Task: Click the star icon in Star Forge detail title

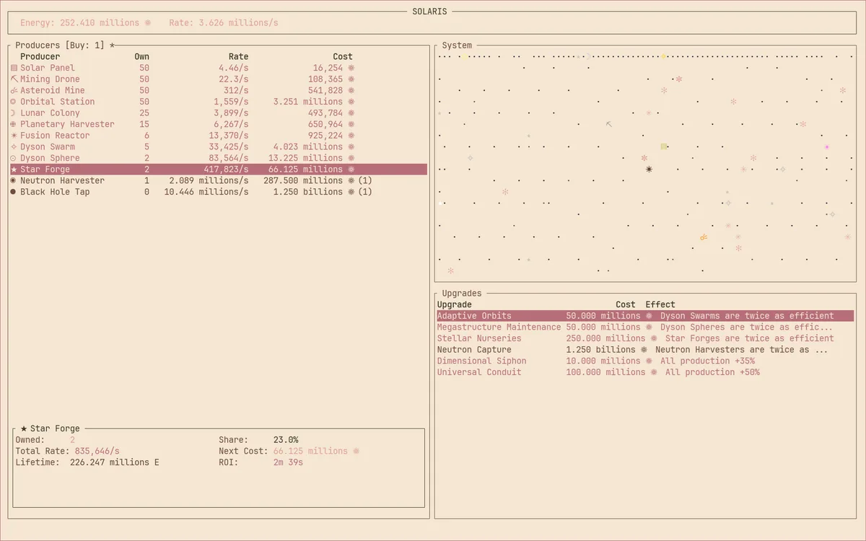Action: [24, 428]
